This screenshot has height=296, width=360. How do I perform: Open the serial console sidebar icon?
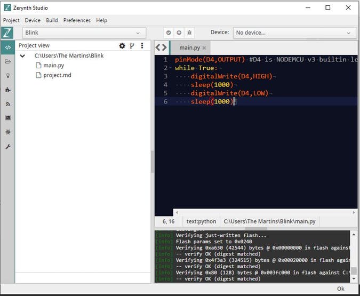pos(8,118)
